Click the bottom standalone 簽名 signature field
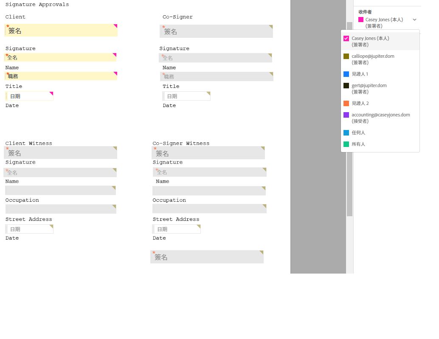The height and width of the screenshot is (339, 439). (207, 257)
